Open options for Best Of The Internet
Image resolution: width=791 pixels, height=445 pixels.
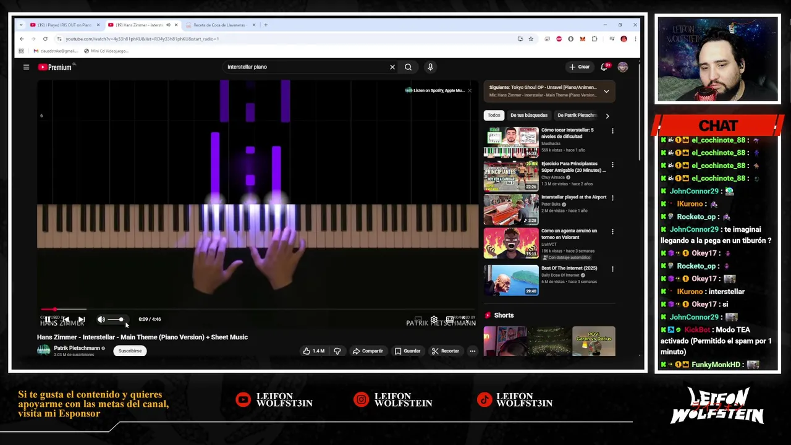612,269
